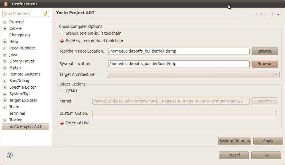
Task: Select Build system derived toolchain option
Action: 62,41
